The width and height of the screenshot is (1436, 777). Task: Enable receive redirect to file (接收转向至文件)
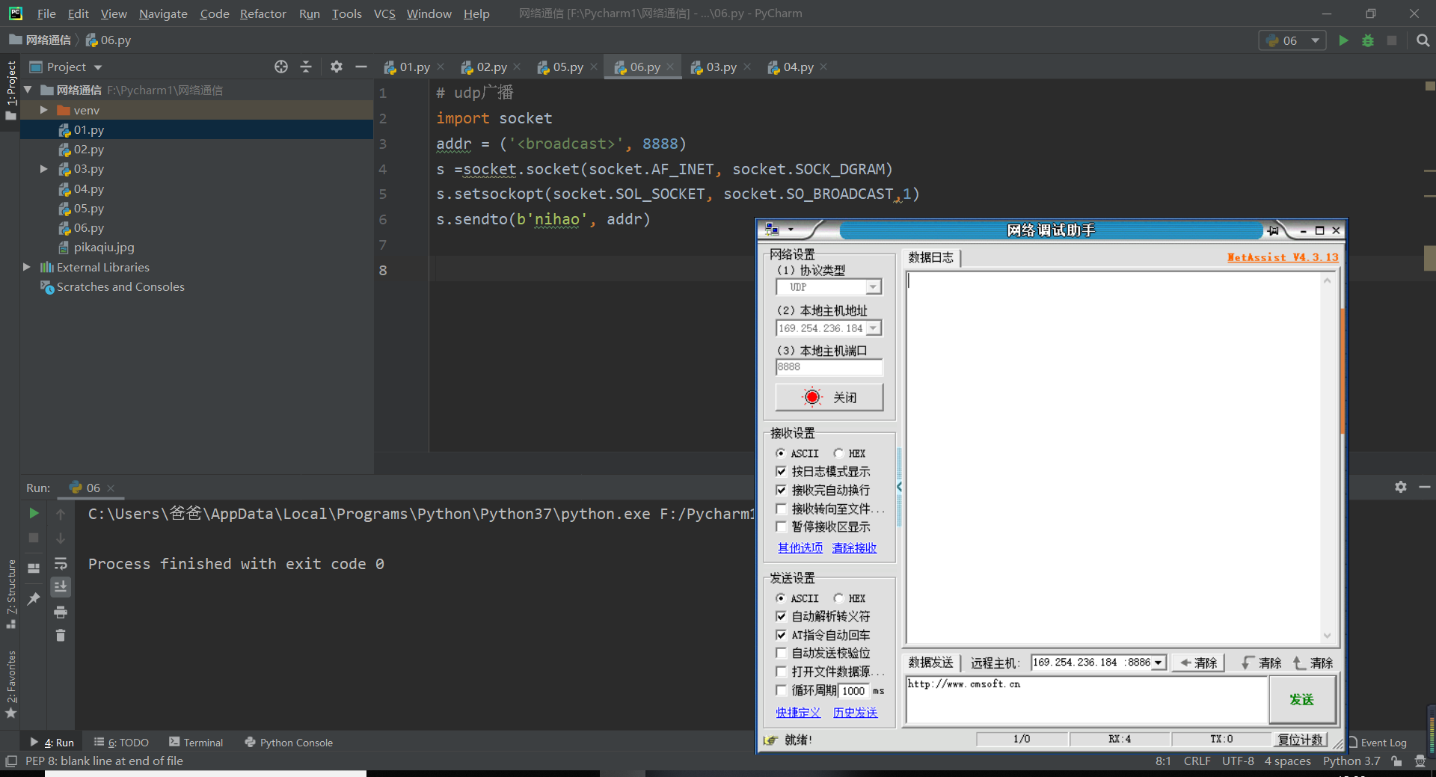click(x=781, y=509)
